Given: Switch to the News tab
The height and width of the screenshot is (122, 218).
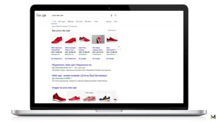Looking at the screenshot, I should (x=88, y=22).
